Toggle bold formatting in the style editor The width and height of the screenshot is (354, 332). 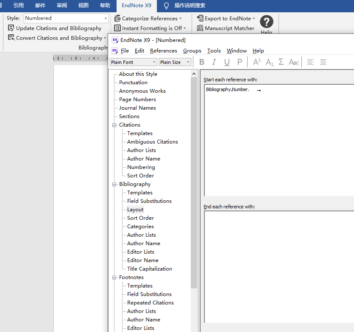(202, 62)
